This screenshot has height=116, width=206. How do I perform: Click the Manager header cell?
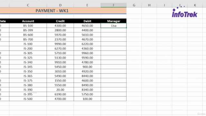114,21
